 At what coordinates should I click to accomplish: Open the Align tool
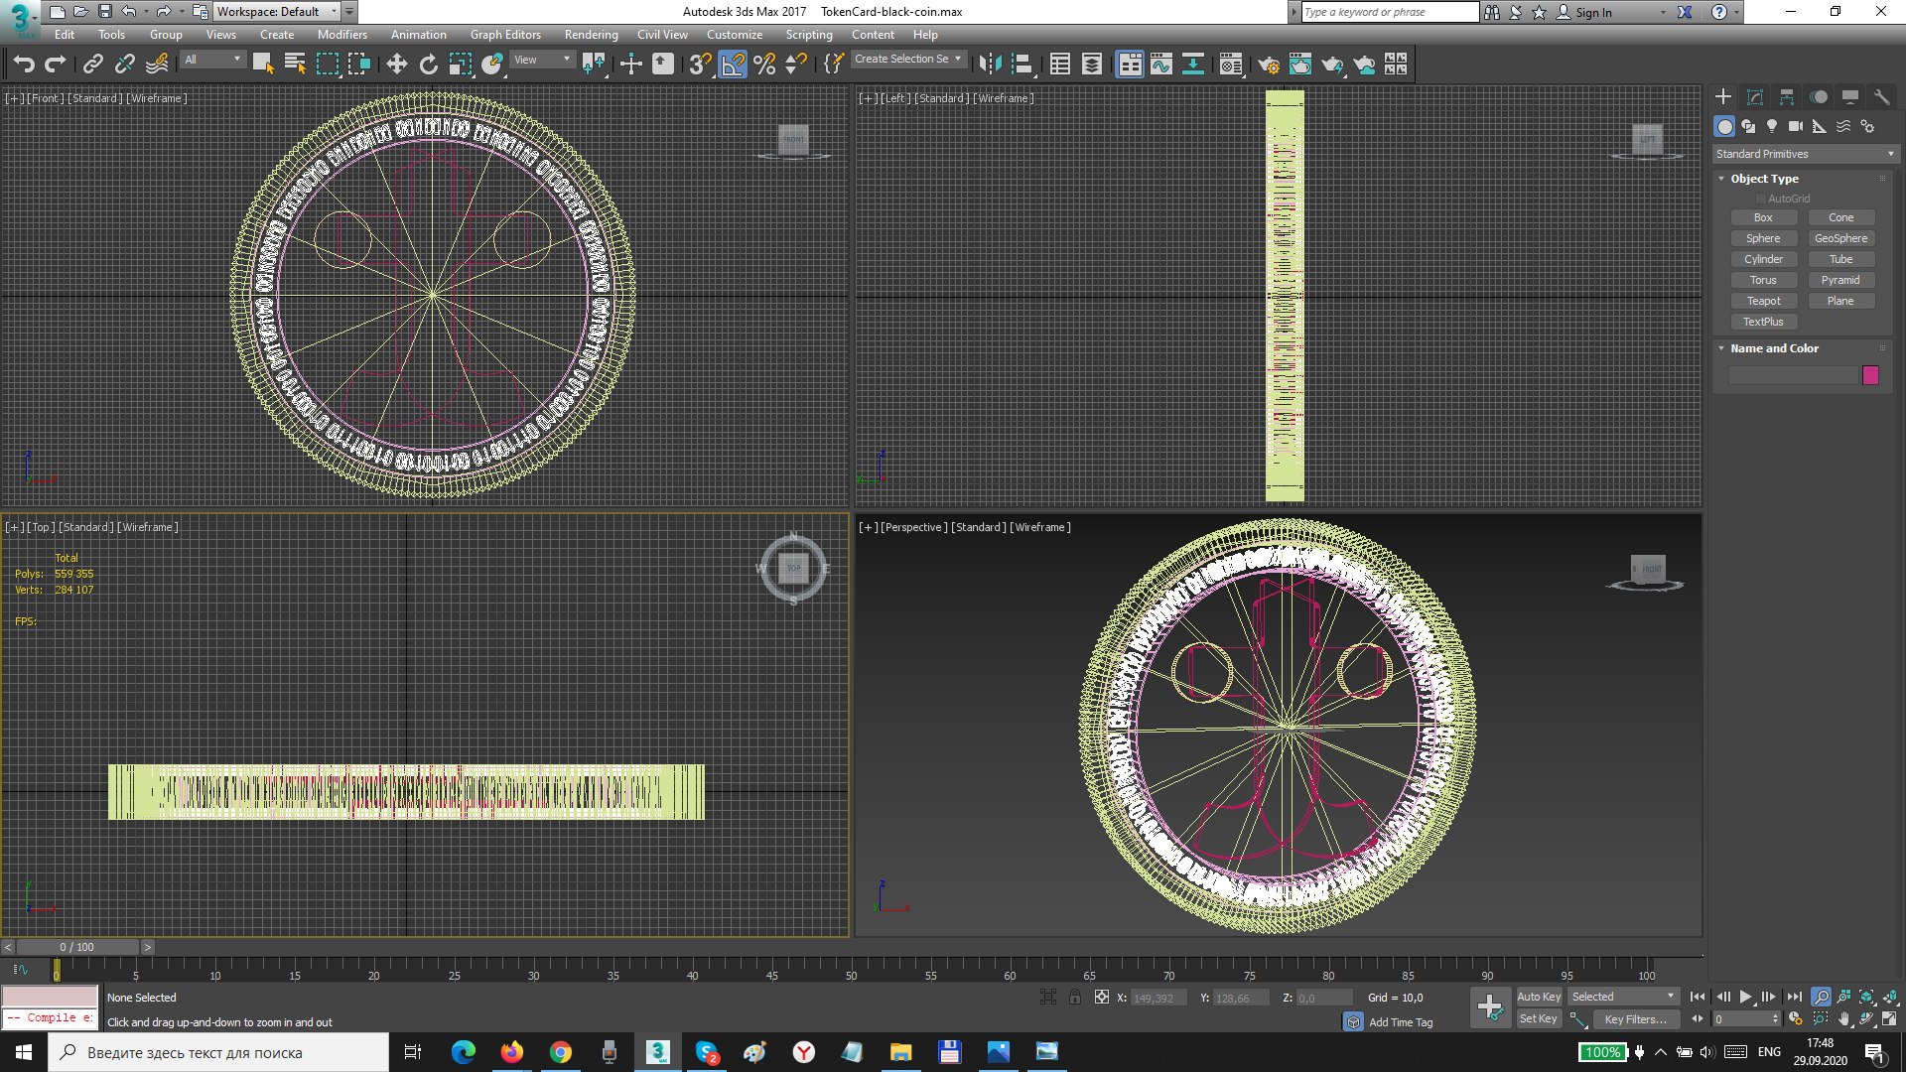point(1021,65)
